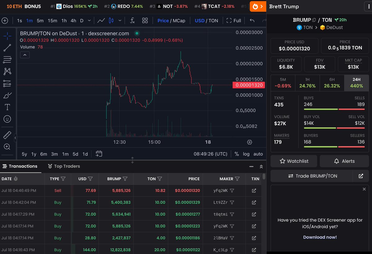This screenshot has width=372, height=254.
Task: Select the 24H stats period
Action: 356,83
